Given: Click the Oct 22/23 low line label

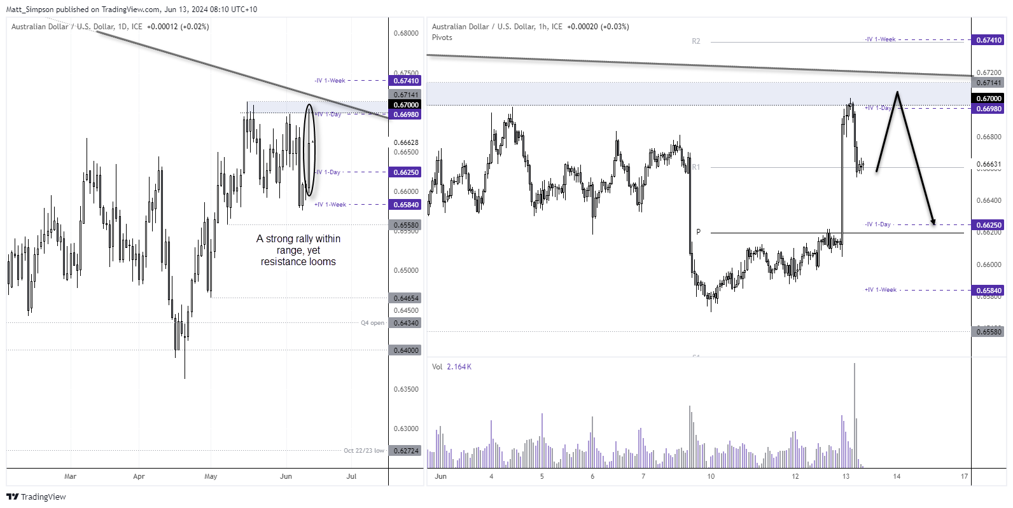Looking at the screenshot, I should [364, 451].
